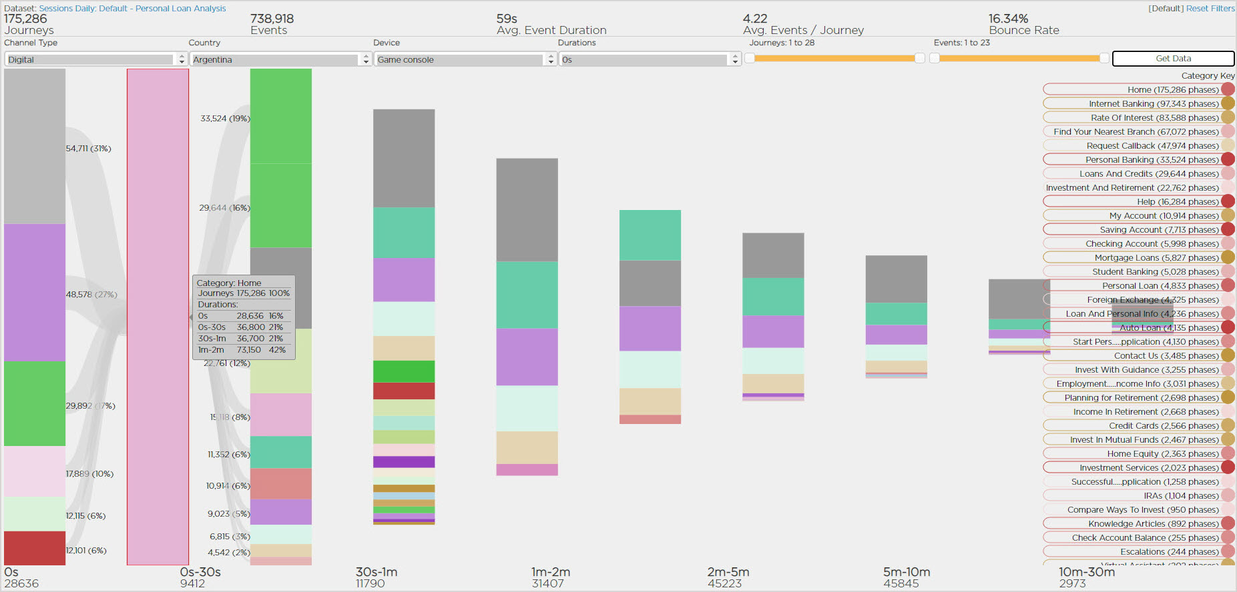
Task: Click the Journeys slider right handle
Action: (920, 58)
